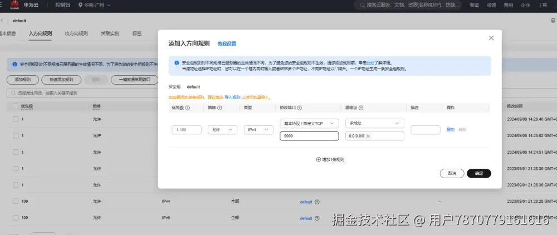This screenshot has width=557, height=235.
Task: Click the search icon in the rule filter box
Action: [x=14, y=93]
